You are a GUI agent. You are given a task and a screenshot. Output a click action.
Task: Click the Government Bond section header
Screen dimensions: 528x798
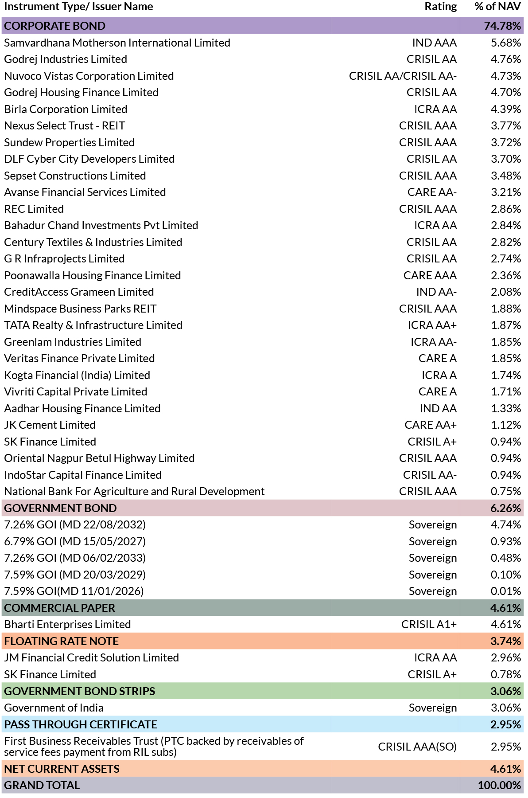click(60, 508)
